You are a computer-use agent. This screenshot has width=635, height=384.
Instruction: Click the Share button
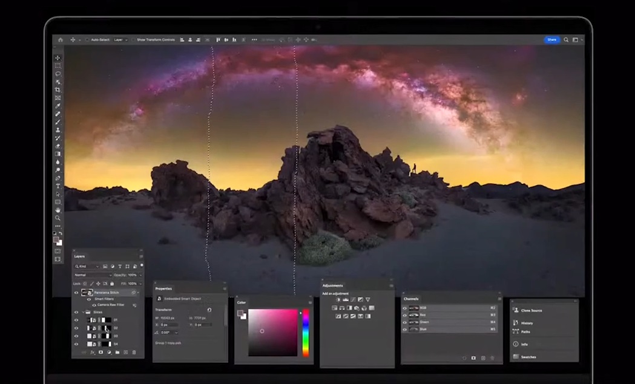point(551,40)
